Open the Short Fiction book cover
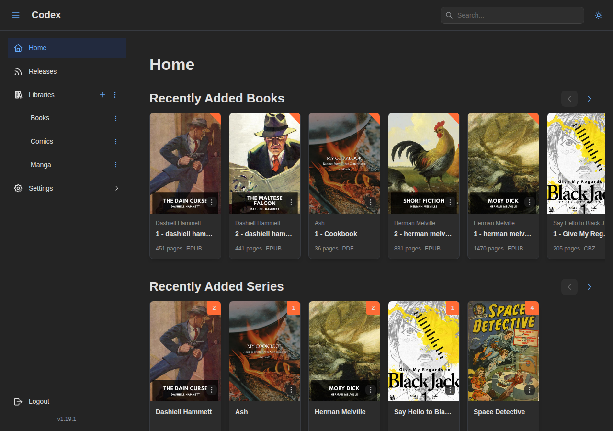 point(424,163)
